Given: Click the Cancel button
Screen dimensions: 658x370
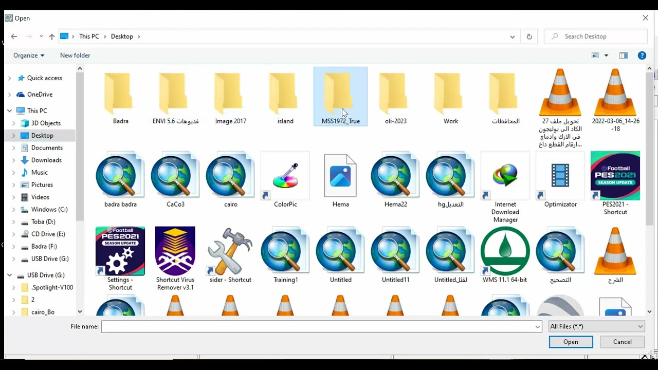Looking at the screenshot, I should [622, 342].
